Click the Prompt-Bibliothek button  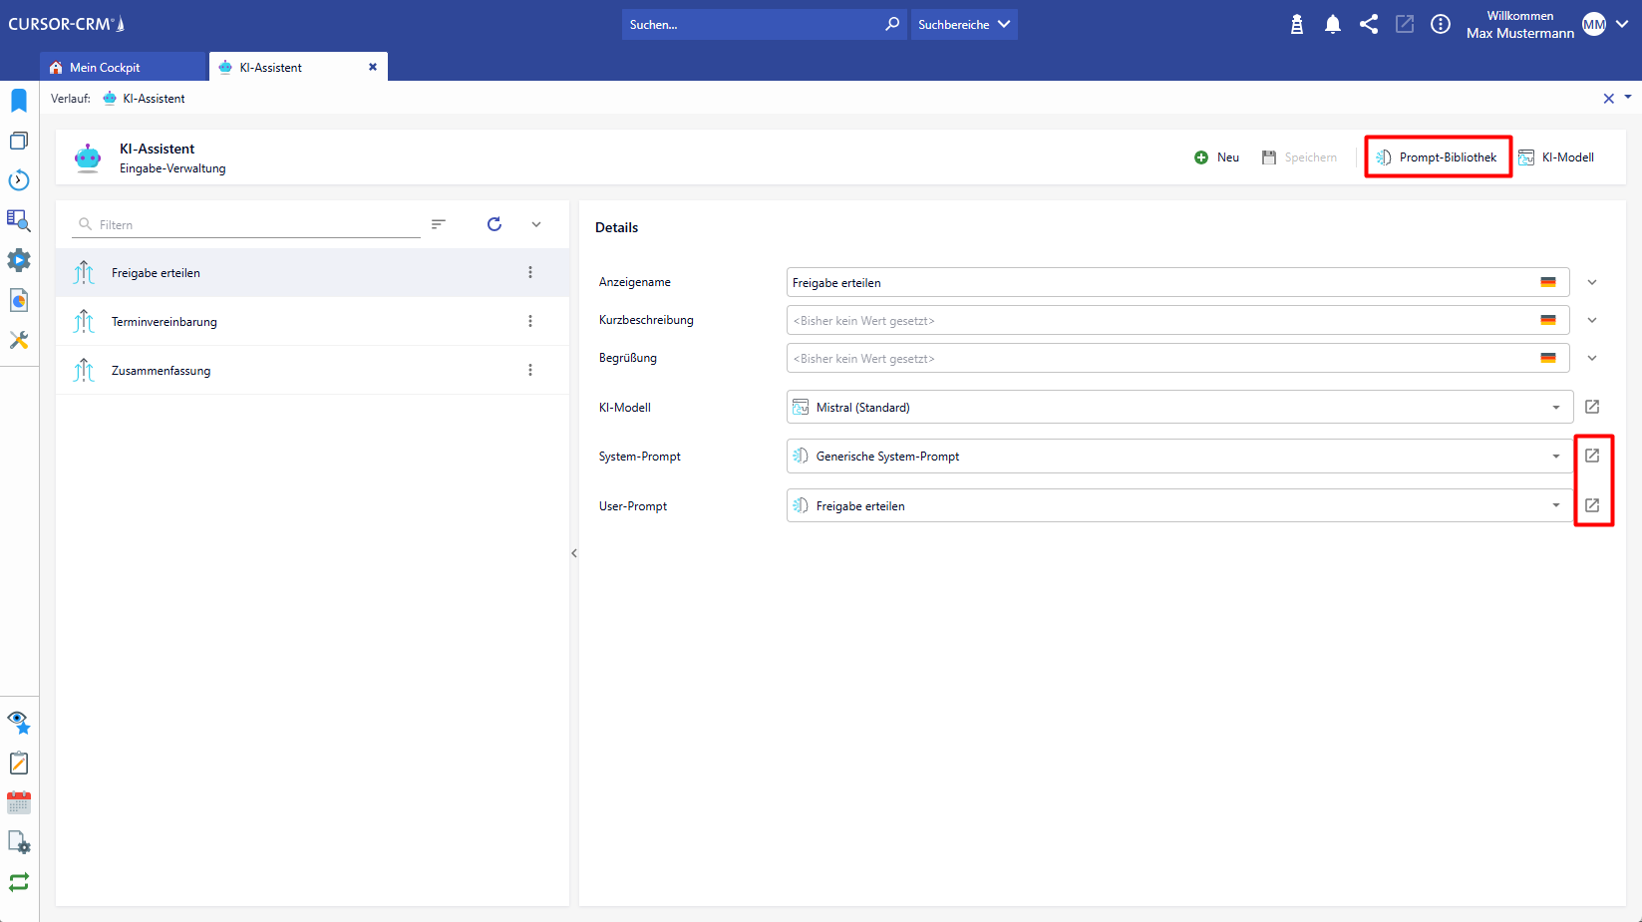1438,157
